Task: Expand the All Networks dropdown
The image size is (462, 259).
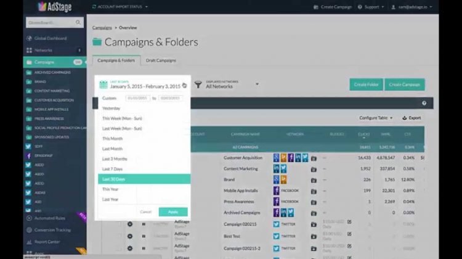Action: click(x=232, y=84)
